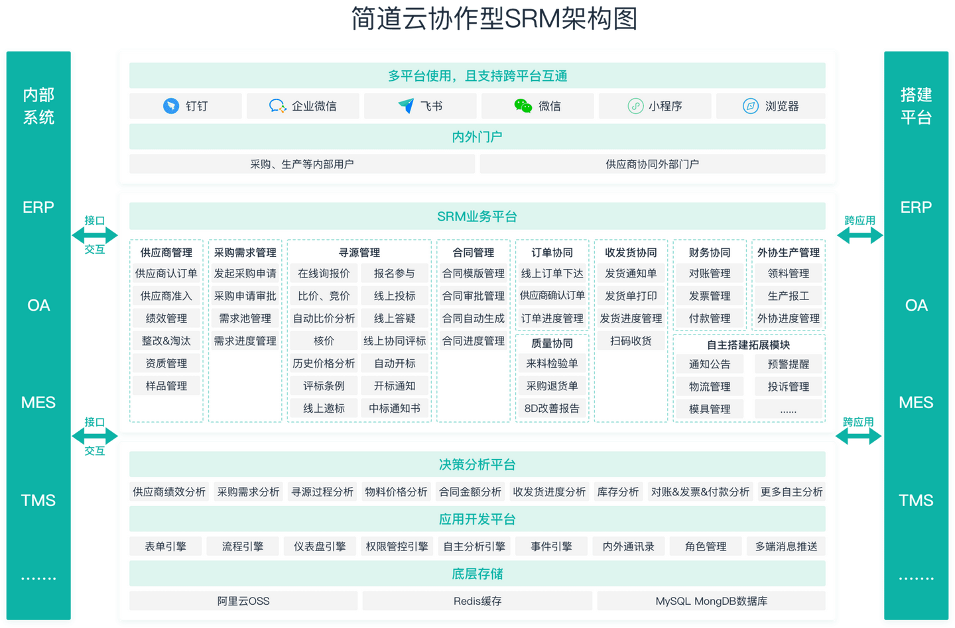Viewport: 955px width, 628px height.
Task: Click the 钉钉 DingTalk icon
Action: pos(171,106)
